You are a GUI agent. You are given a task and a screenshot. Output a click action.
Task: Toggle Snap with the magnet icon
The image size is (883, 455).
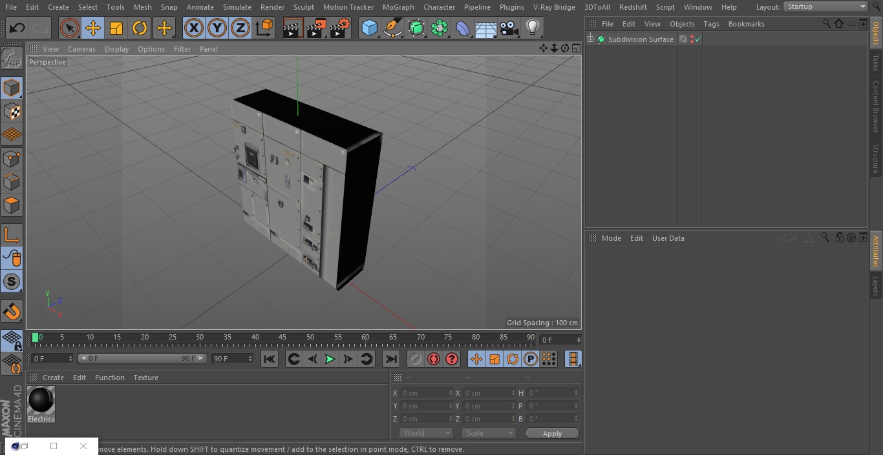tap(12, 312)
